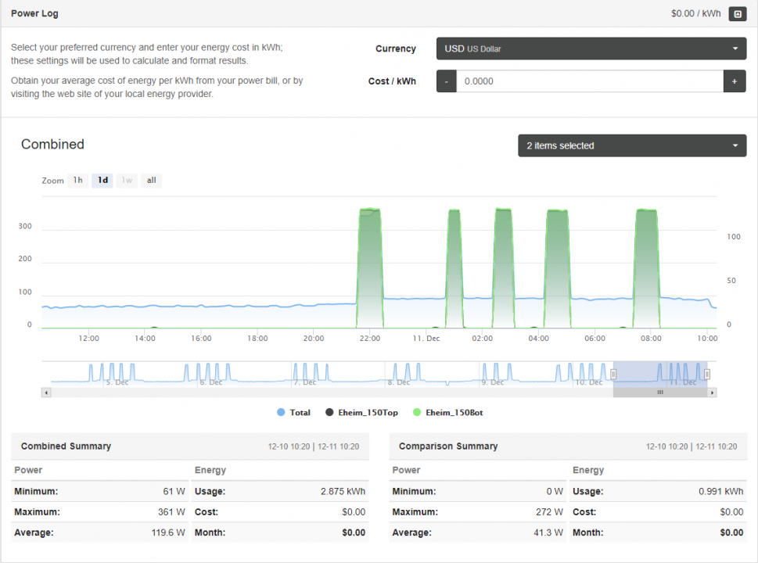The width and height of the screenshot is (758, 563).
Task: Open the Currency dropdown
Action: pos(591,48)
